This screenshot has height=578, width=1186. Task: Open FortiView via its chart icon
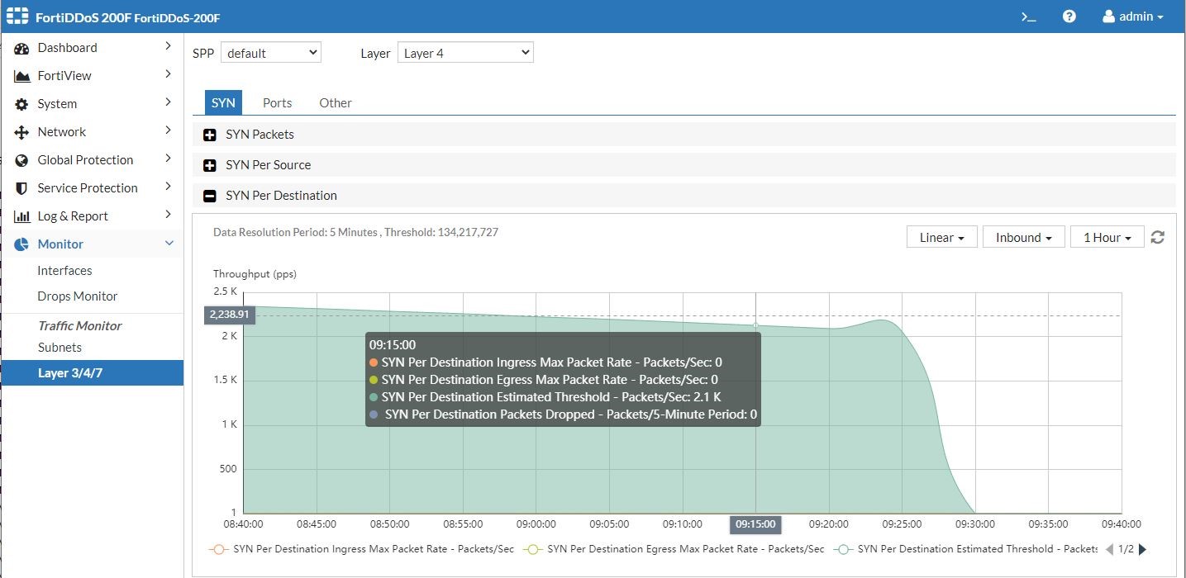click(21, 75)
